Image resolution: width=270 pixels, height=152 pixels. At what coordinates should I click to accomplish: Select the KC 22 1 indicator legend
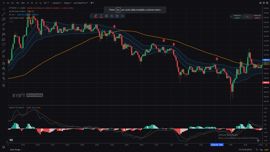[x=12, y=15]
